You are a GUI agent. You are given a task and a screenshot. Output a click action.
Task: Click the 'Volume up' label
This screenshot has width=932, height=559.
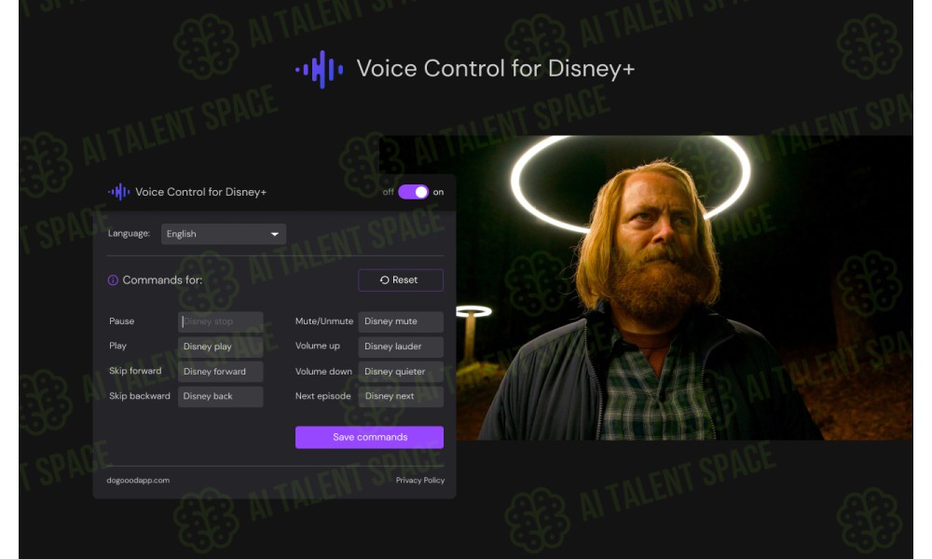(318, 346)
